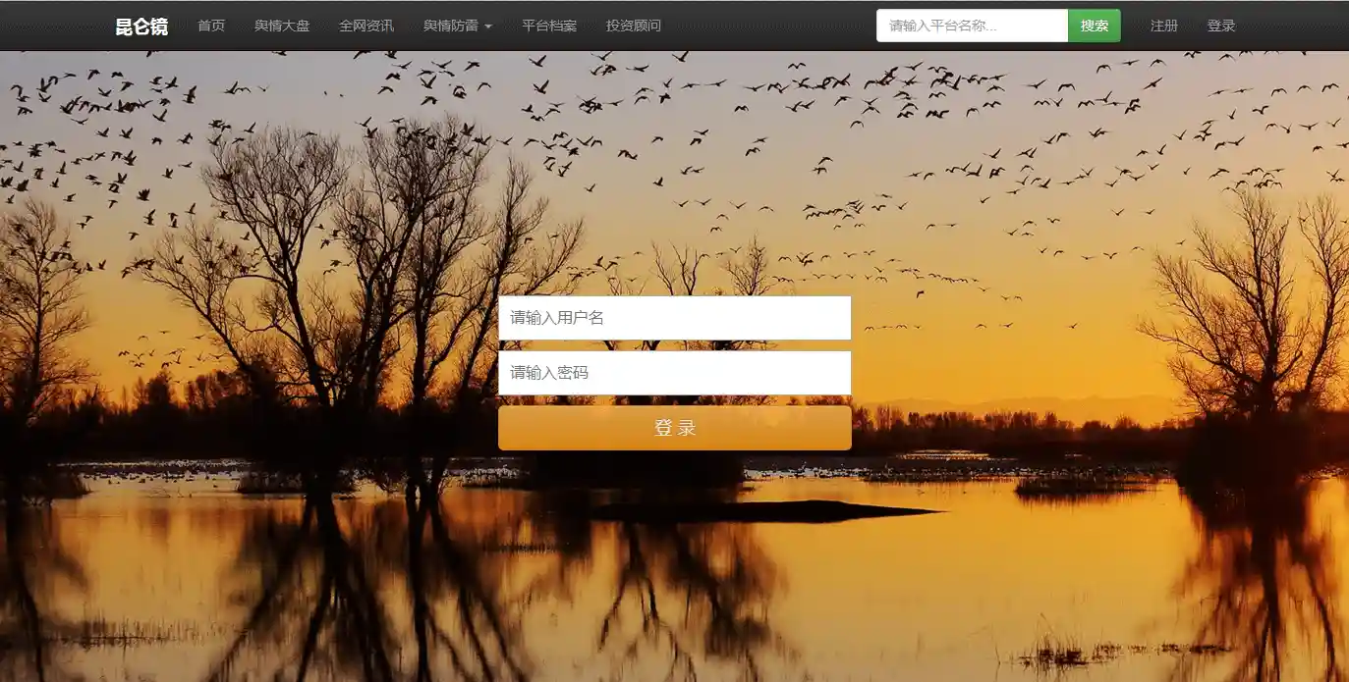Open the 平台档案 nav item
Viewport: 1349px width, 682px height.
point(549,26)
